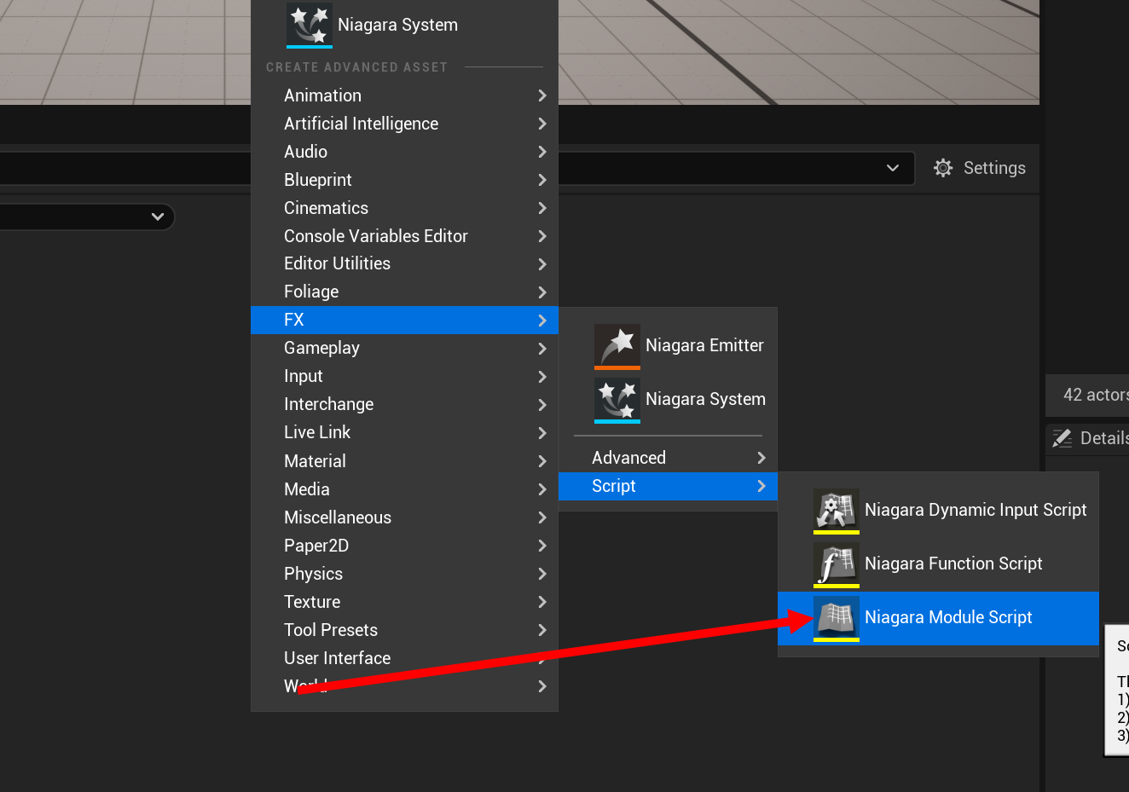The height and width of the screenshot is (792, 1129).
Task: Select the highlighted FX menu entry
Action: pos(405,320)
